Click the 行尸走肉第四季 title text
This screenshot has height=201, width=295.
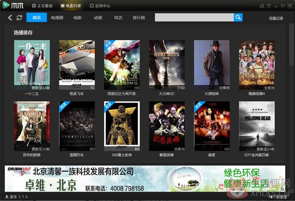pos(257,155)
